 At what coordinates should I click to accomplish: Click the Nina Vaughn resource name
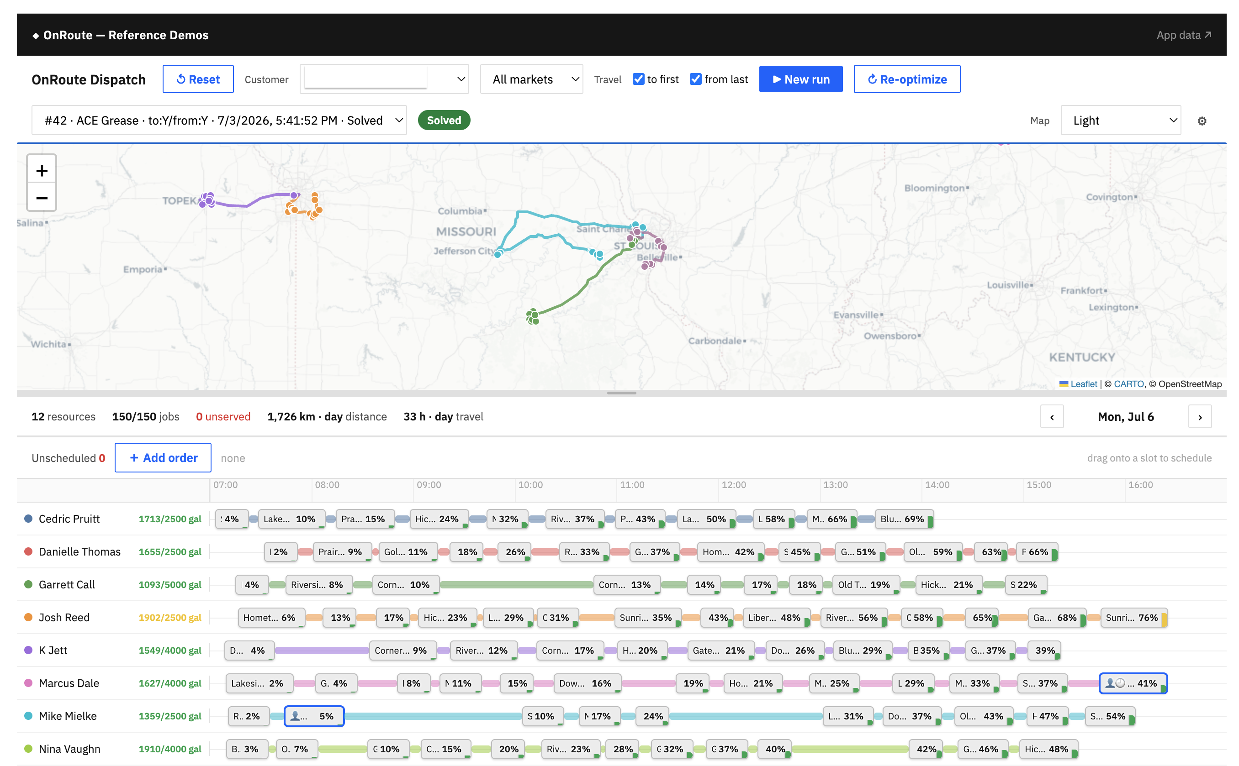(69, 749)
